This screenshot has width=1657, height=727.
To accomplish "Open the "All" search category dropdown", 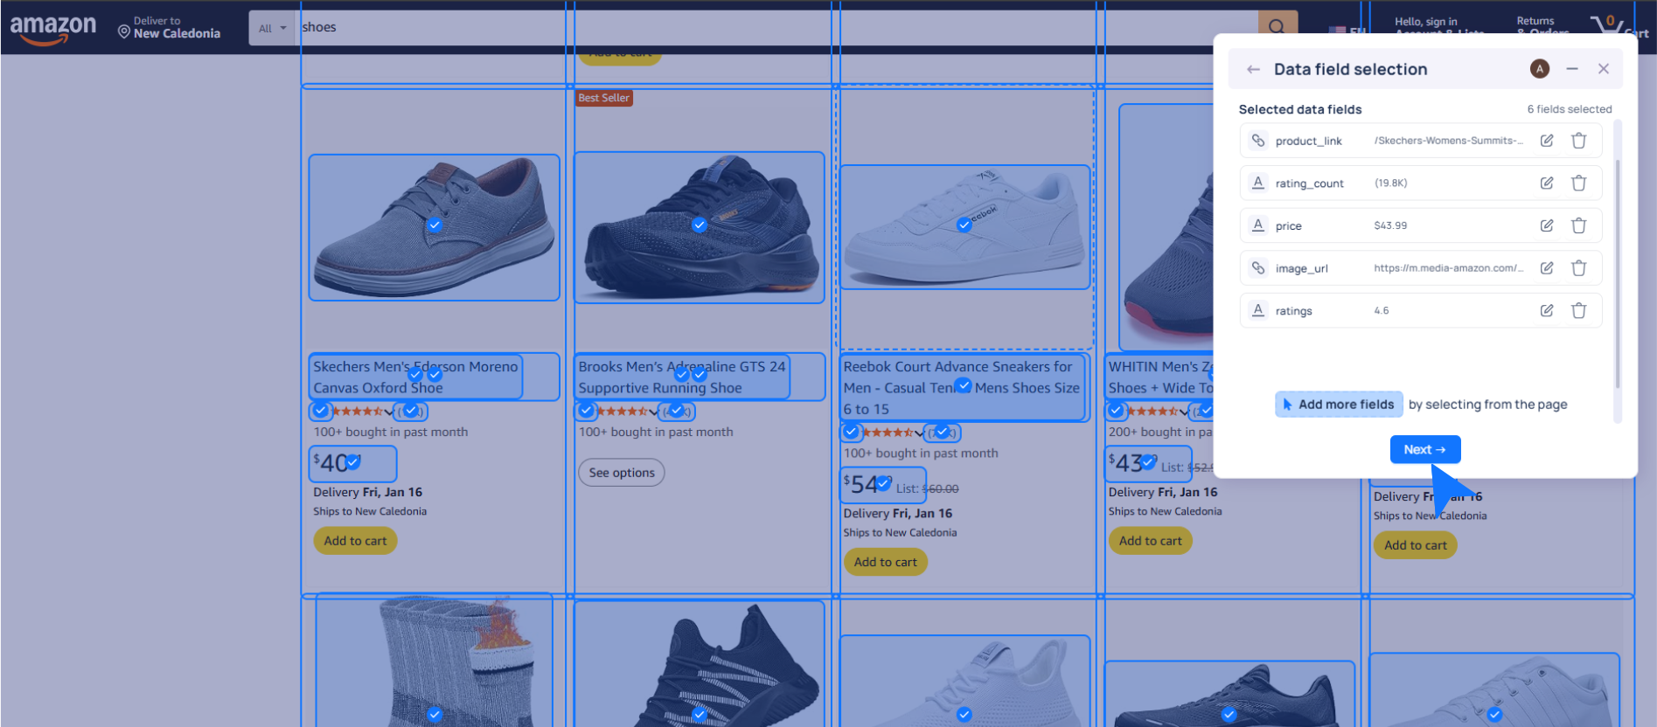I will point(272,28).
